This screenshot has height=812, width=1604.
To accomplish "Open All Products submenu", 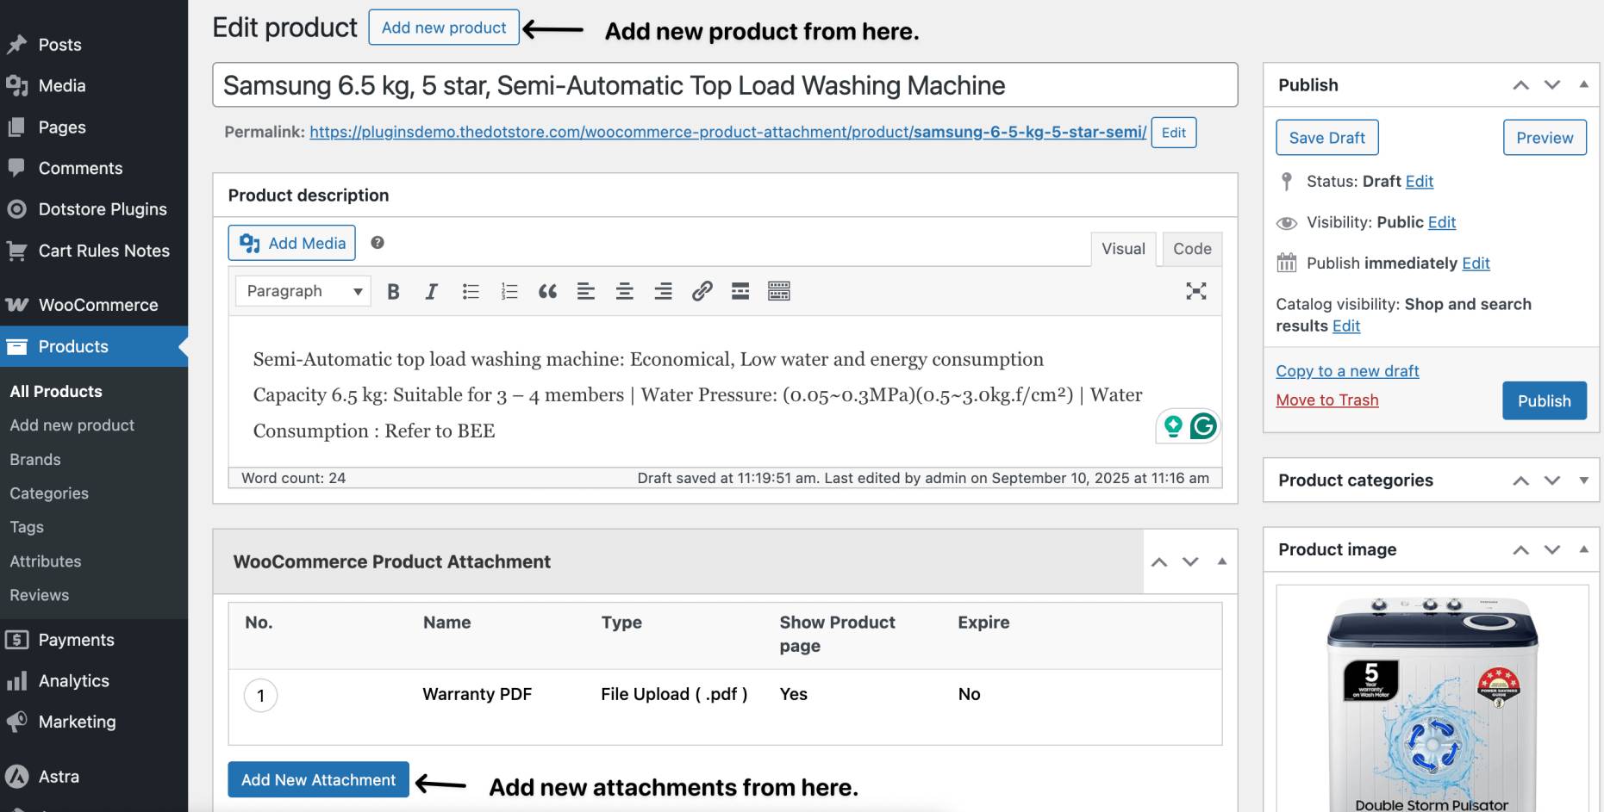I will [56, 391].
